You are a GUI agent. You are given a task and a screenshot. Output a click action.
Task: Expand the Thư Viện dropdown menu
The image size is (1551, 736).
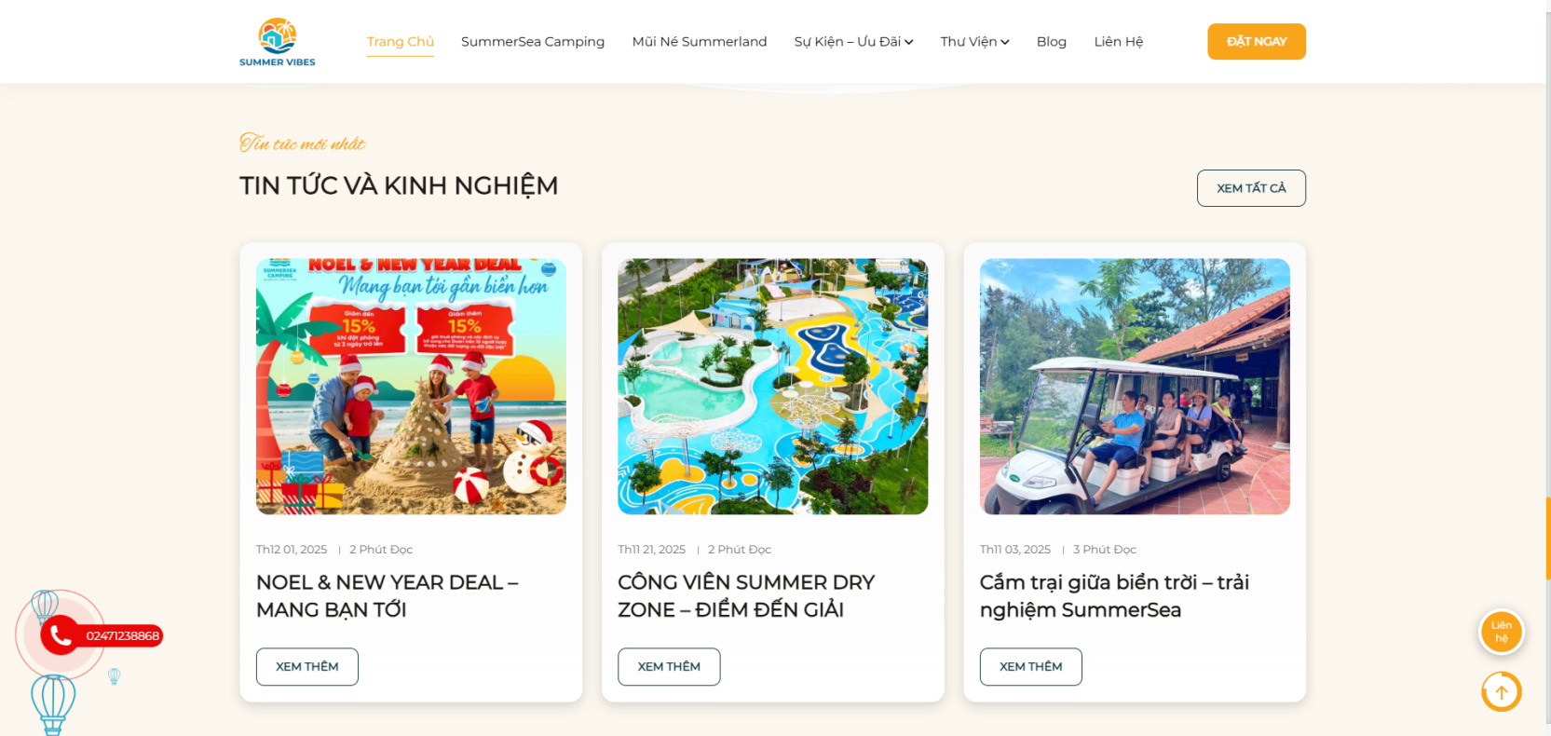(974, 42)
